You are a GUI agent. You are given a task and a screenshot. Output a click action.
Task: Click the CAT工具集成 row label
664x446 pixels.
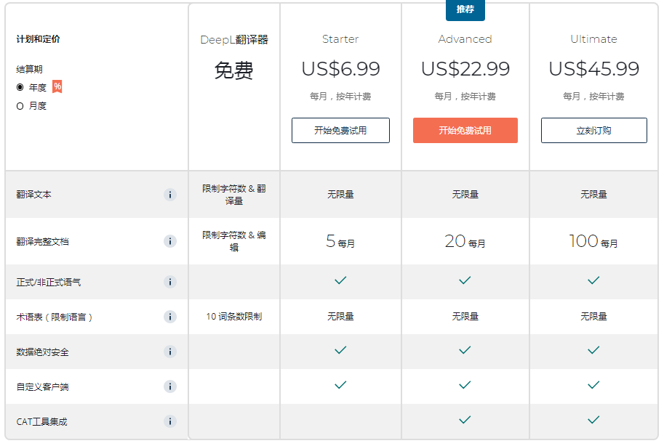[x=41, y=422]
